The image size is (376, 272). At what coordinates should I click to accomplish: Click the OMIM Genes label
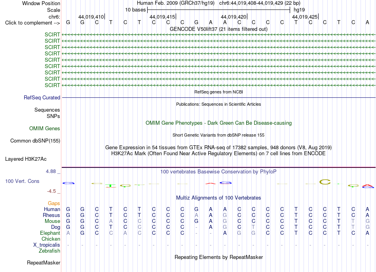[x=44, y=128]
